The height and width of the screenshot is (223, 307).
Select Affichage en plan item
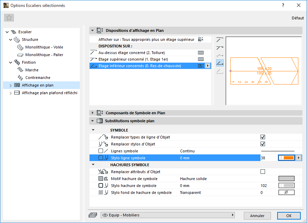pos(37,85)
